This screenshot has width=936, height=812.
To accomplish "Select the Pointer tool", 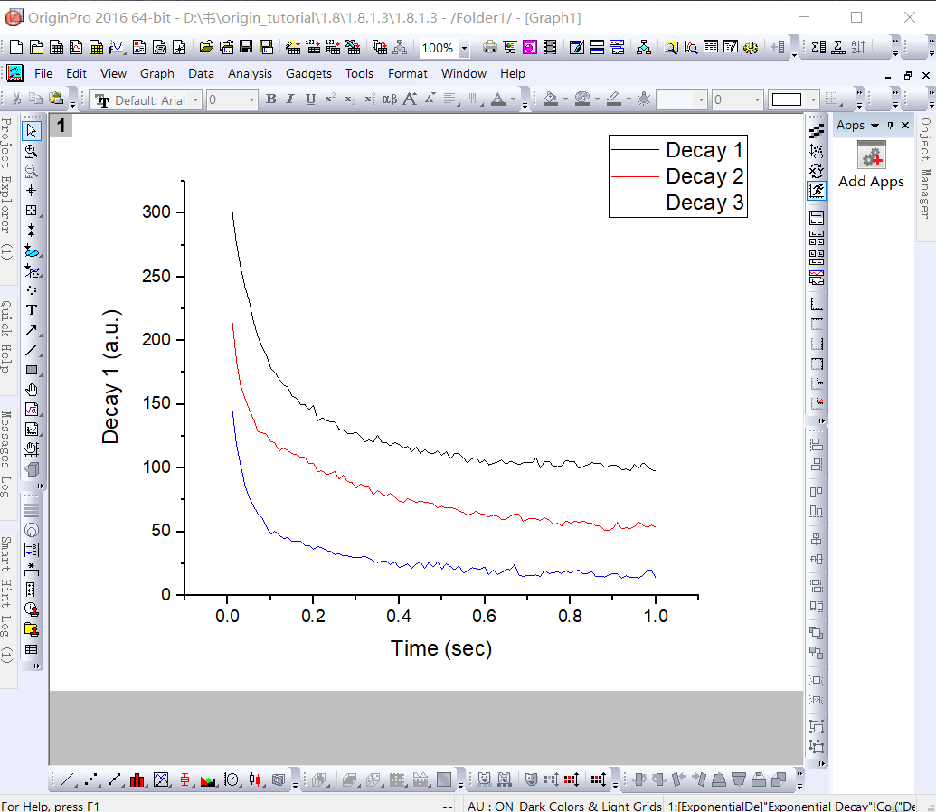I will point(32,131).
